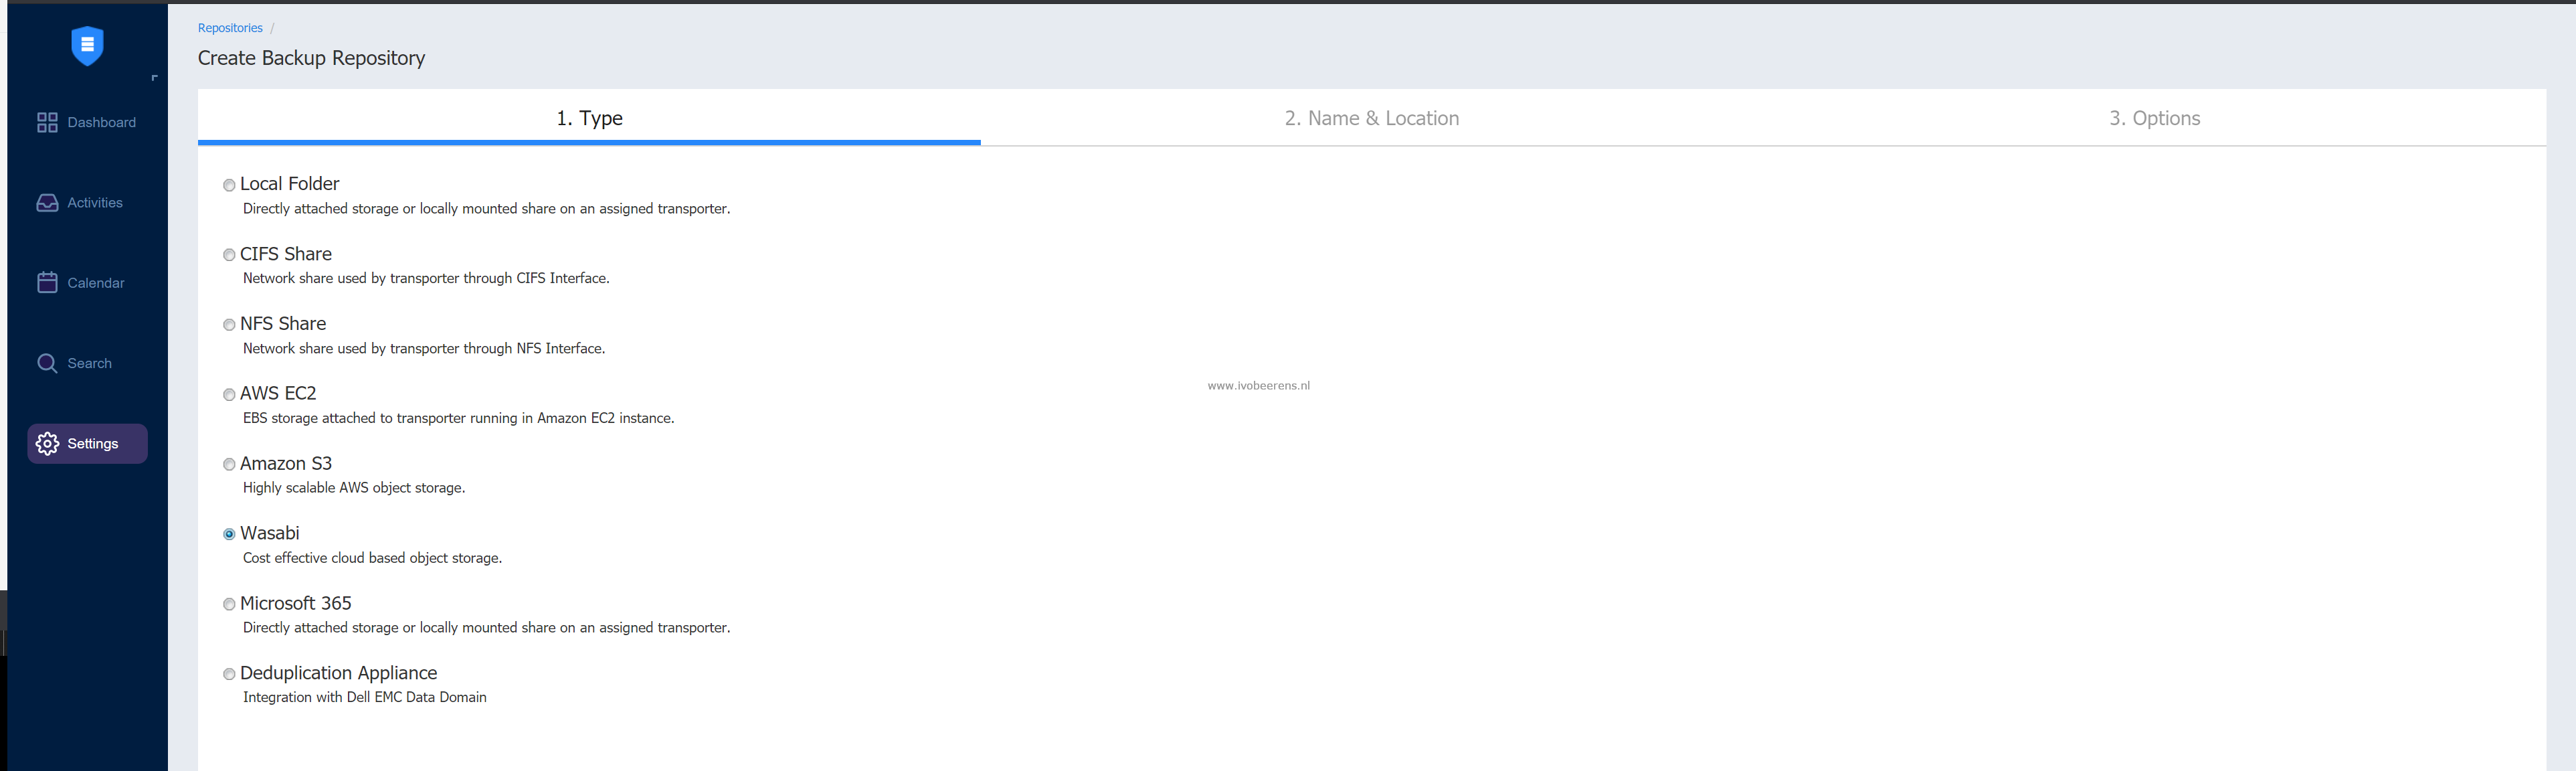Click the Search magnifier icon
The image size is (2576, 771).
click(x=47, y=363)
